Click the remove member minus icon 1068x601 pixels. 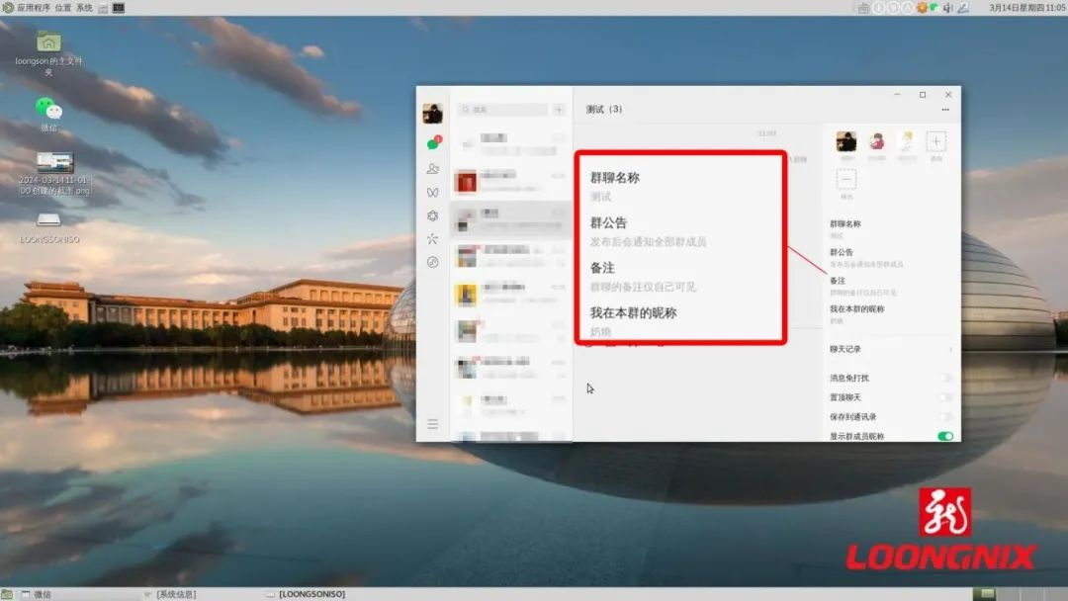click(846, 179)
